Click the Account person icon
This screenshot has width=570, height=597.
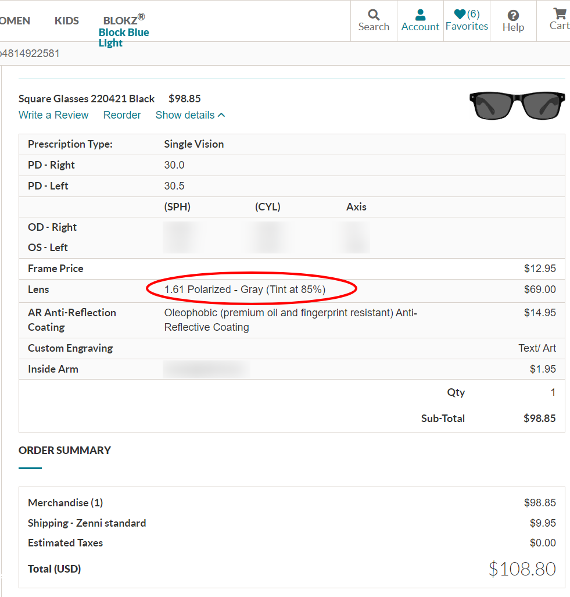pos(420,15)
